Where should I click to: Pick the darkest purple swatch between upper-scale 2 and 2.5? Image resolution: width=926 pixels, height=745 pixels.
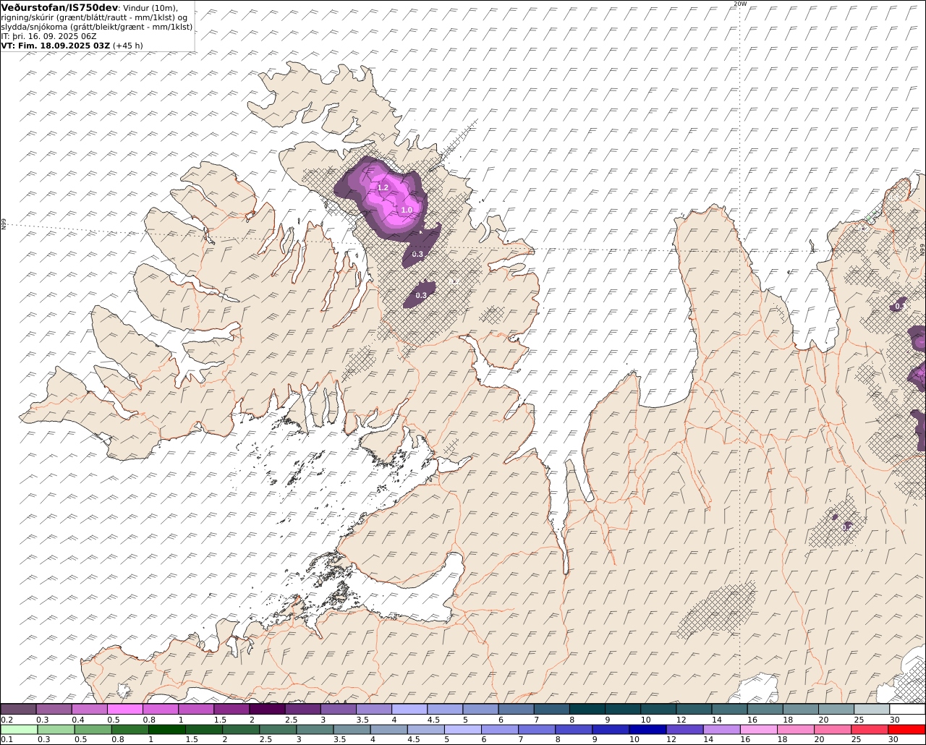[x=267, y=710]
